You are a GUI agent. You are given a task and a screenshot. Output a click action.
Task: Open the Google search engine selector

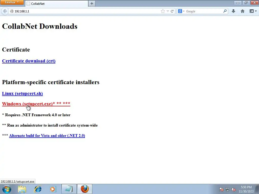tap(181, 11)
